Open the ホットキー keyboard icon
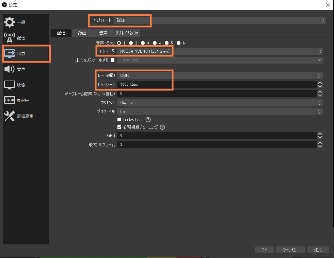This screenshot has height=258, width=334. [10, 100]
